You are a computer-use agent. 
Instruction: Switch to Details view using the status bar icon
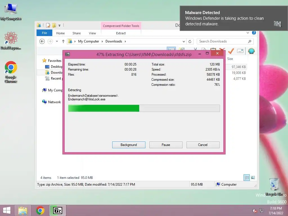click(247, 177)
